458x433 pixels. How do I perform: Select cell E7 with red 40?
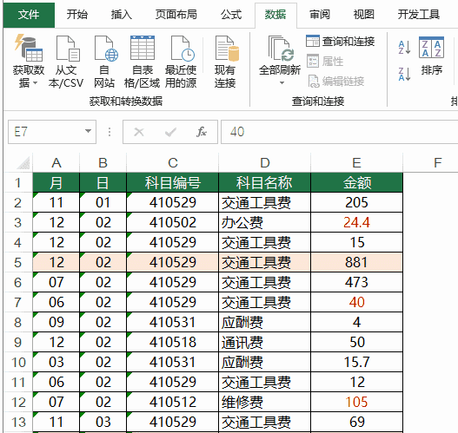point(356,302)
